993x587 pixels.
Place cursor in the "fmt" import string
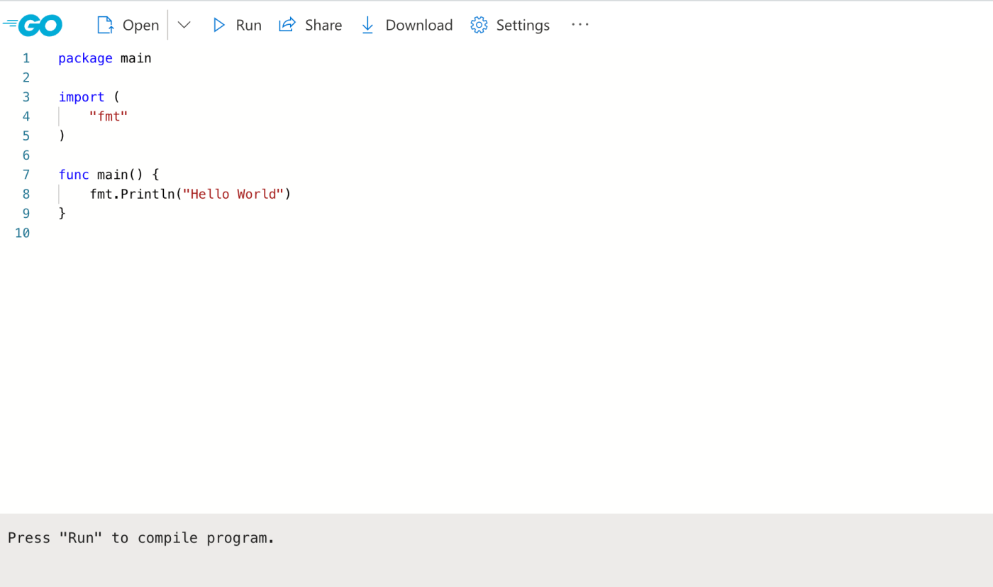tap(109, 116)
